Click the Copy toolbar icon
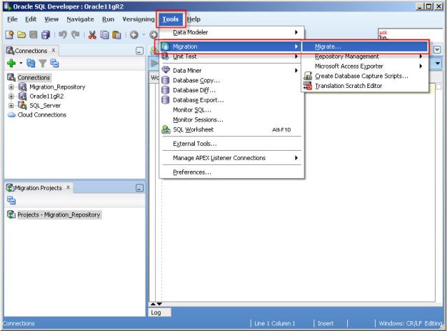This screenshot has width=447, height=331. [105, 35]
